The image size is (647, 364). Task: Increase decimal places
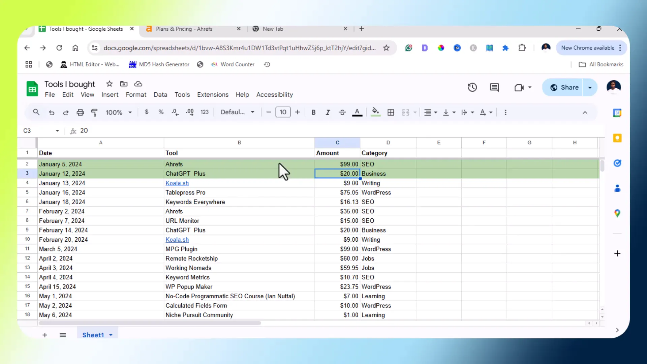190,112
